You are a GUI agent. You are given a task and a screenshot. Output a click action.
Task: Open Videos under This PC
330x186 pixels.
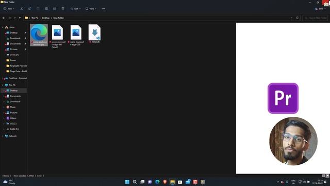point(13,118)
